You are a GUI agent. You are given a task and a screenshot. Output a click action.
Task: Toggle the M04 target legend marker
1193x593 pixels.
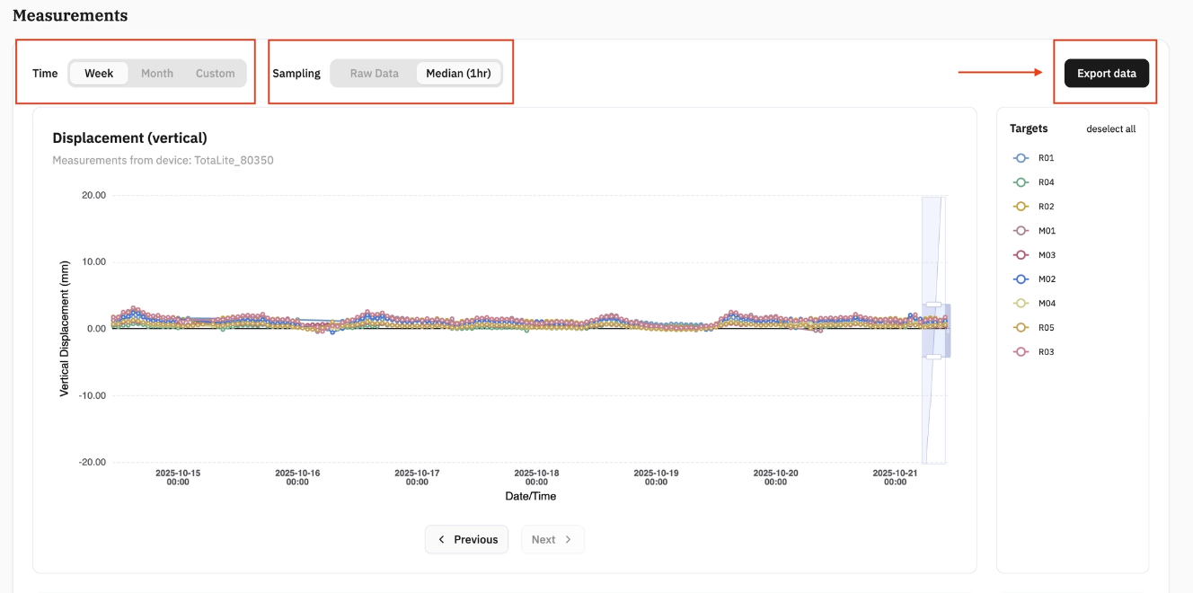[x=1021, y=304]
